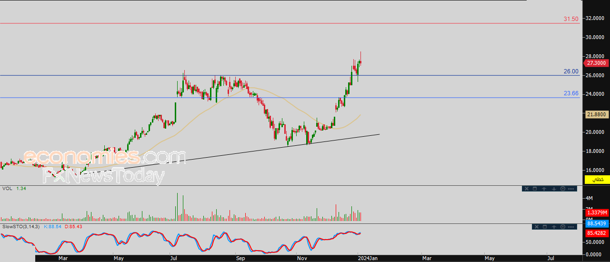Close the VOL indicator panel

[527, 189]
